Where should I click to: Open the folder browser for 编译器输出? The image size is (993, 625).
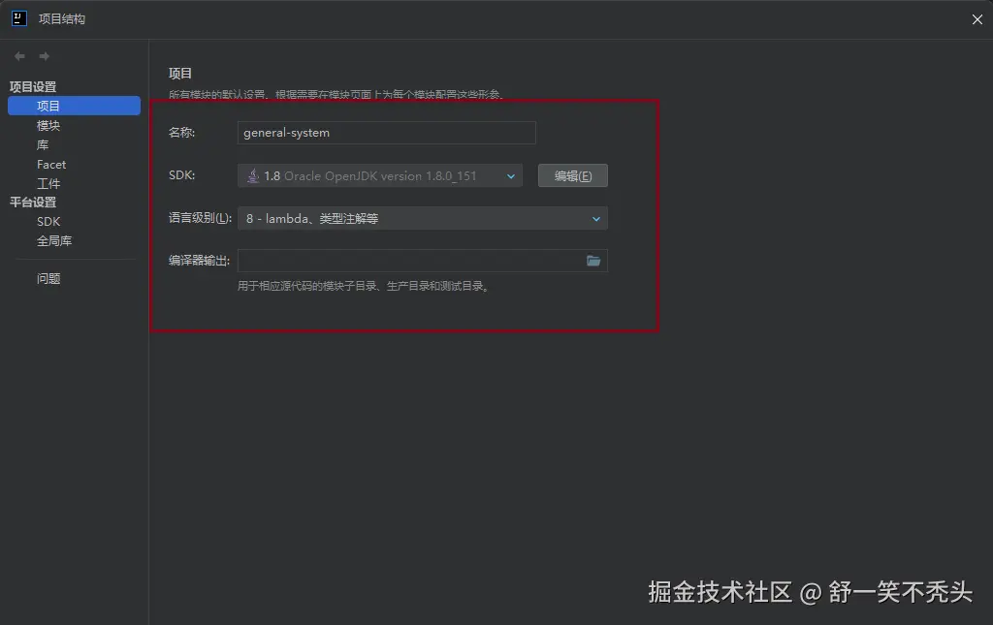(594, 261)
